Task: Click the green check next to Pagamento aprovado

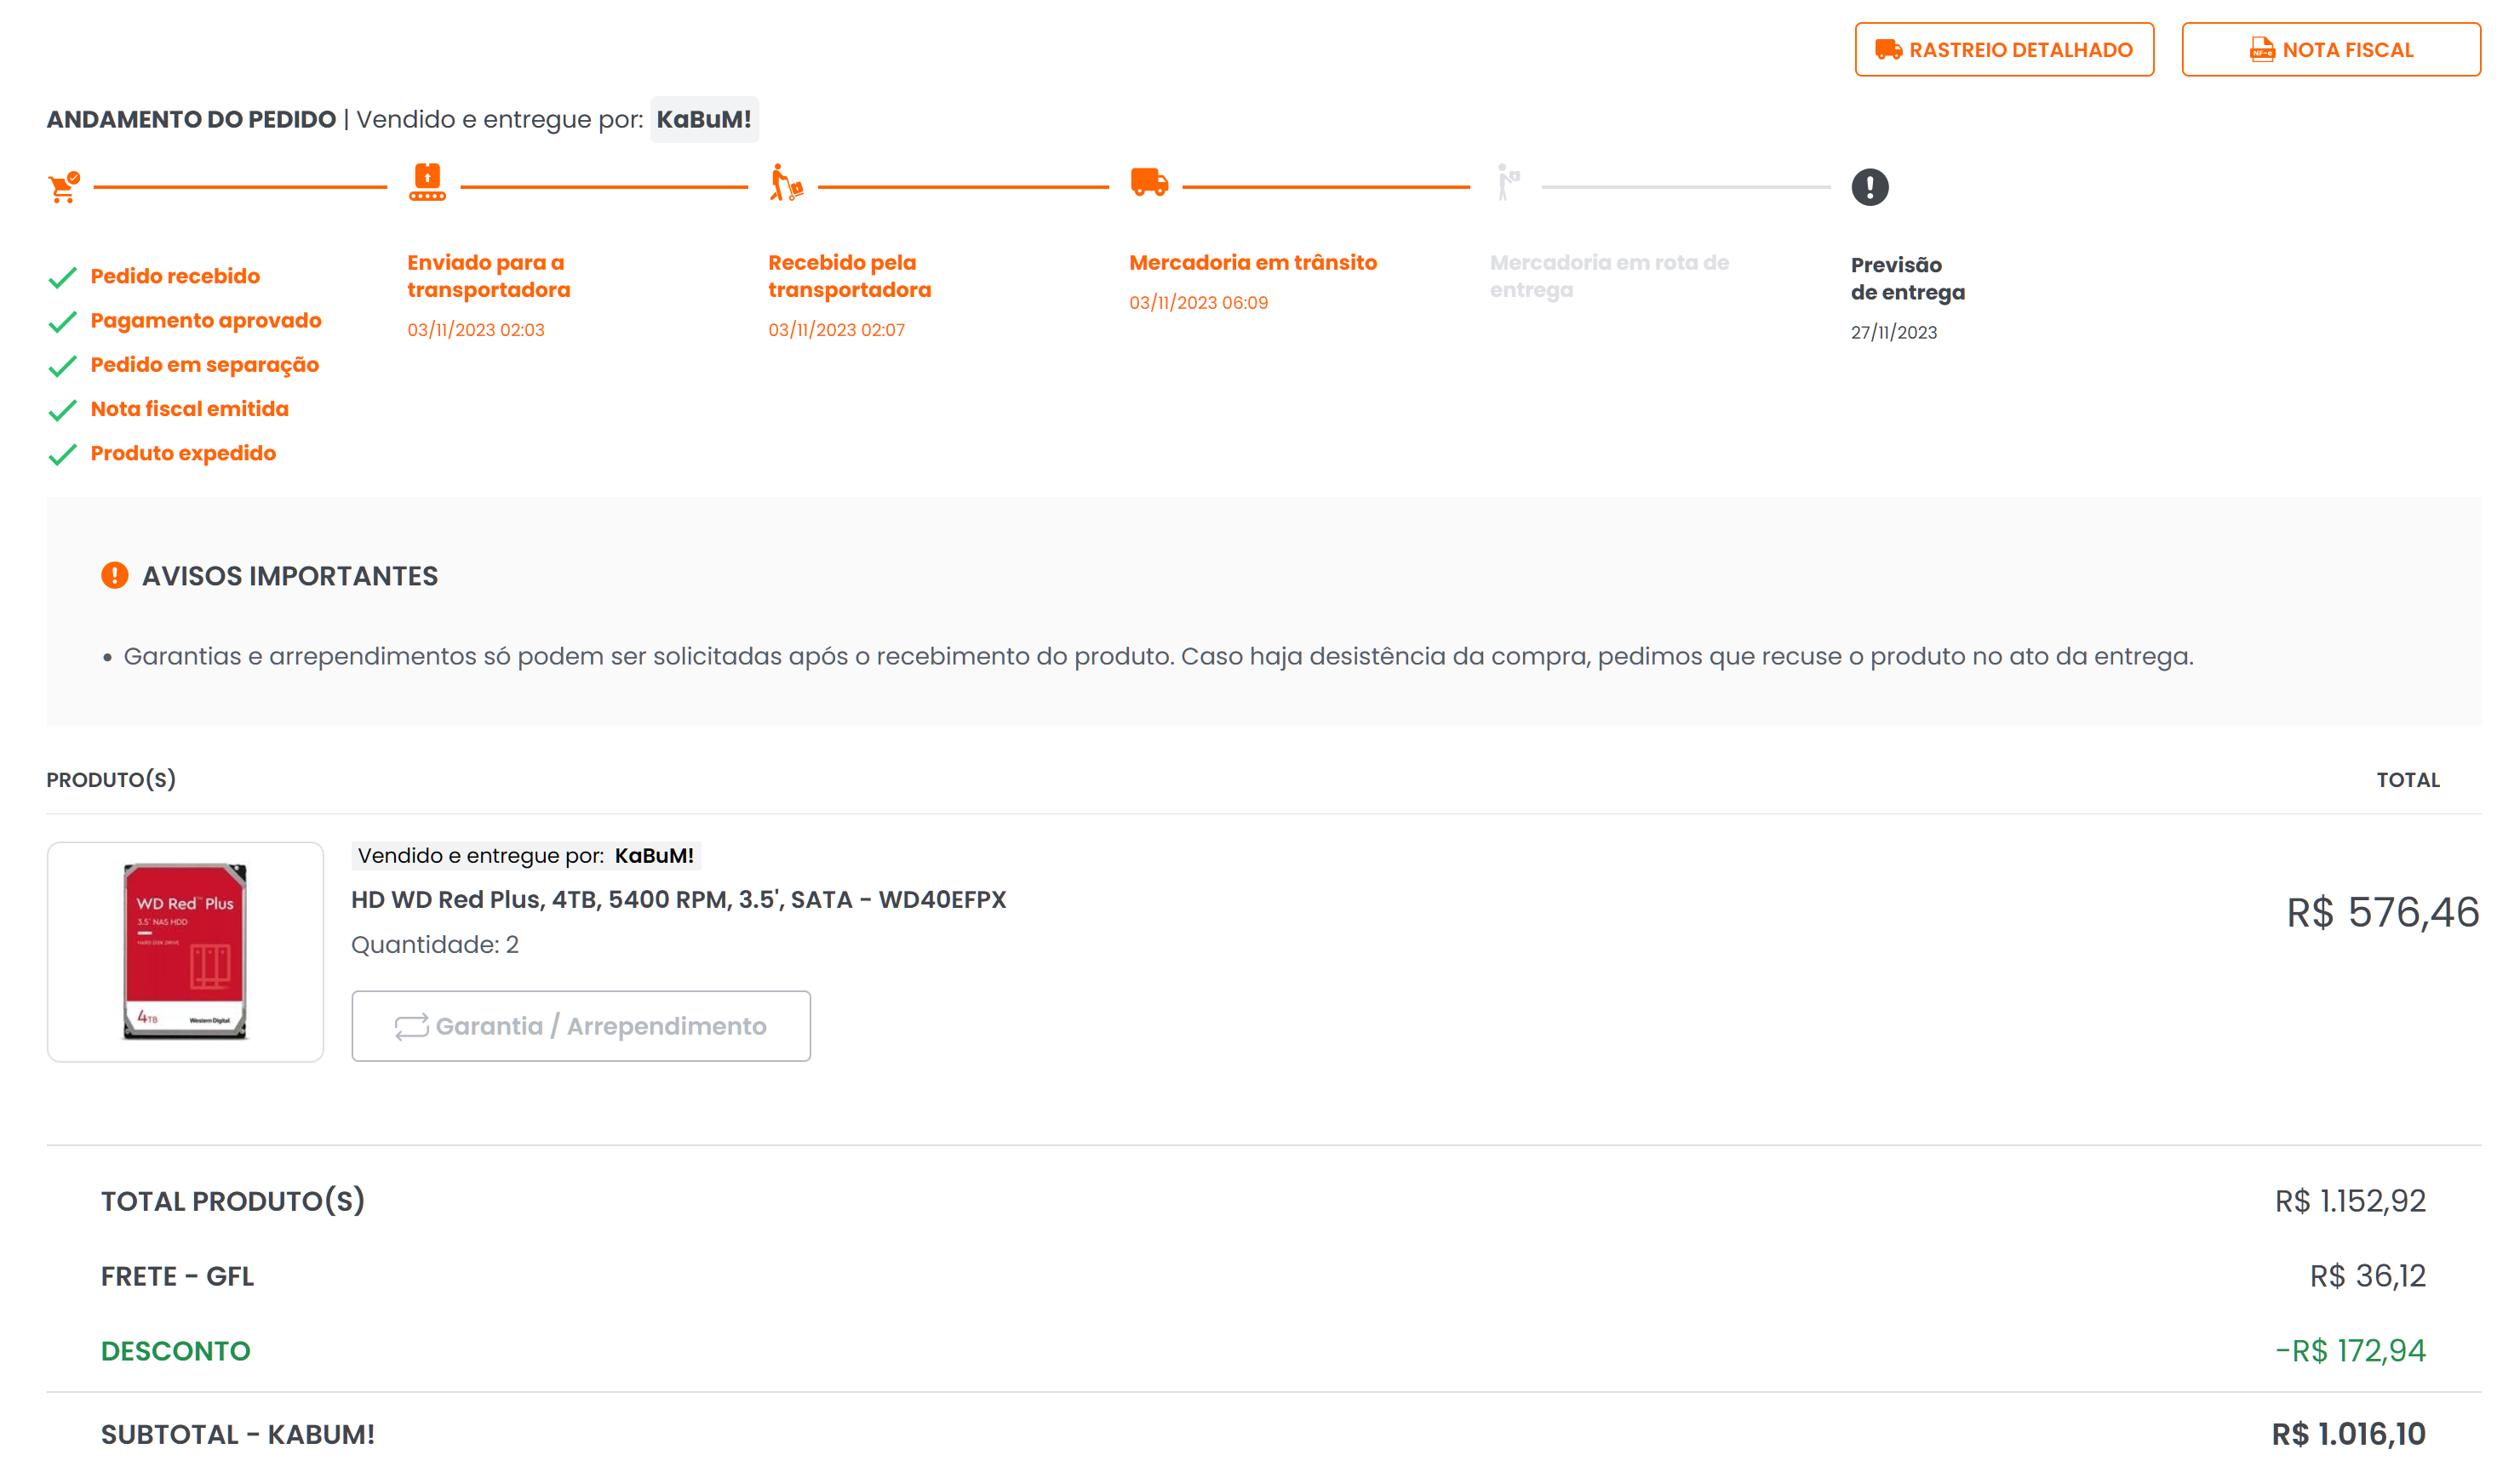Action: pos(62,322)
